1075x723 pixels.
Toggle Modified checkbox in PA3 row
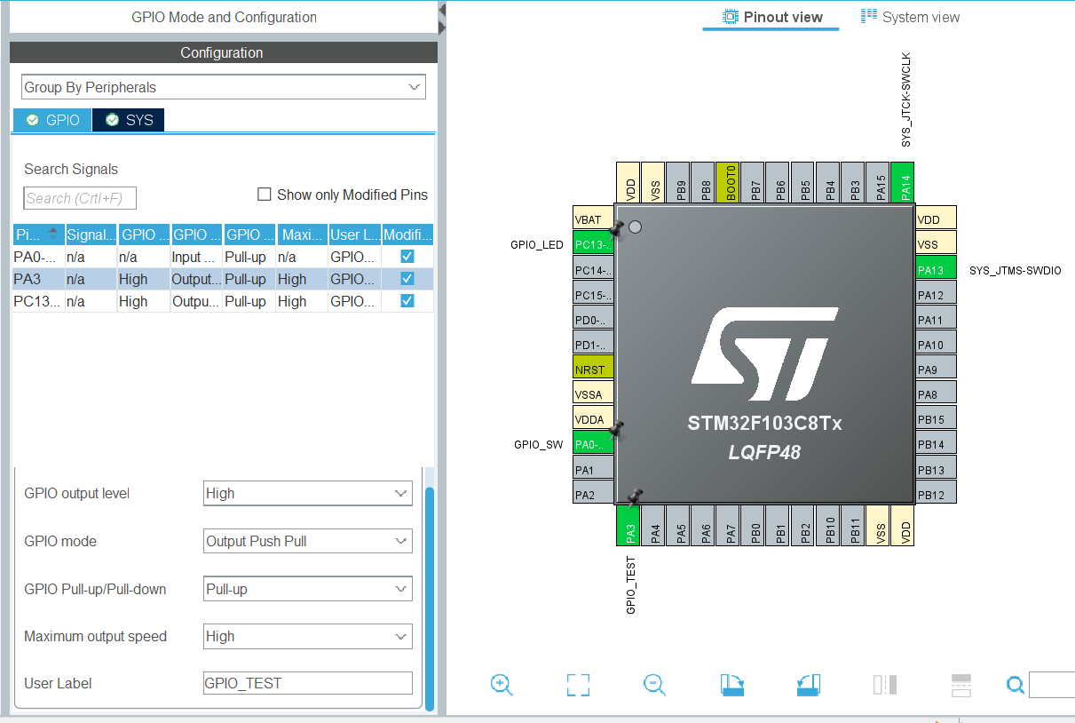point(407,279)
